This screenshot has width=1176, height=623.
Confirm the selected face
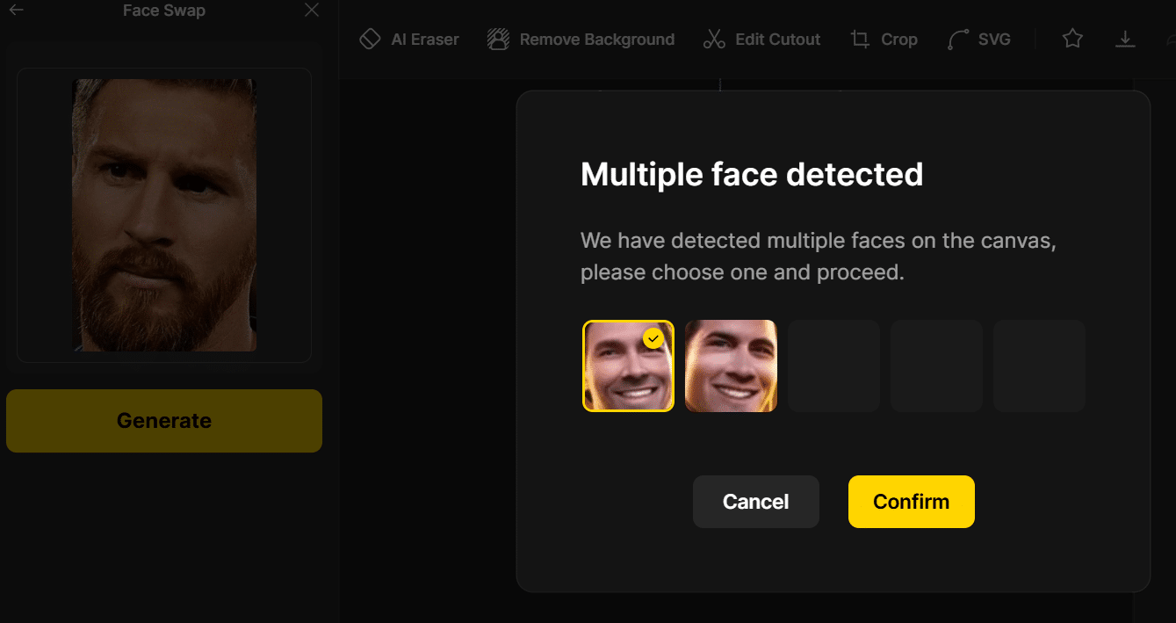(912, 502)
